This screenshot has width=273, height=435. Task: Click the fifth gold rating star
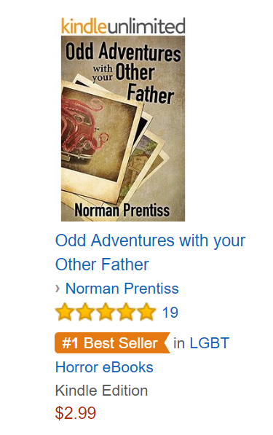click(x=146, y=312)
